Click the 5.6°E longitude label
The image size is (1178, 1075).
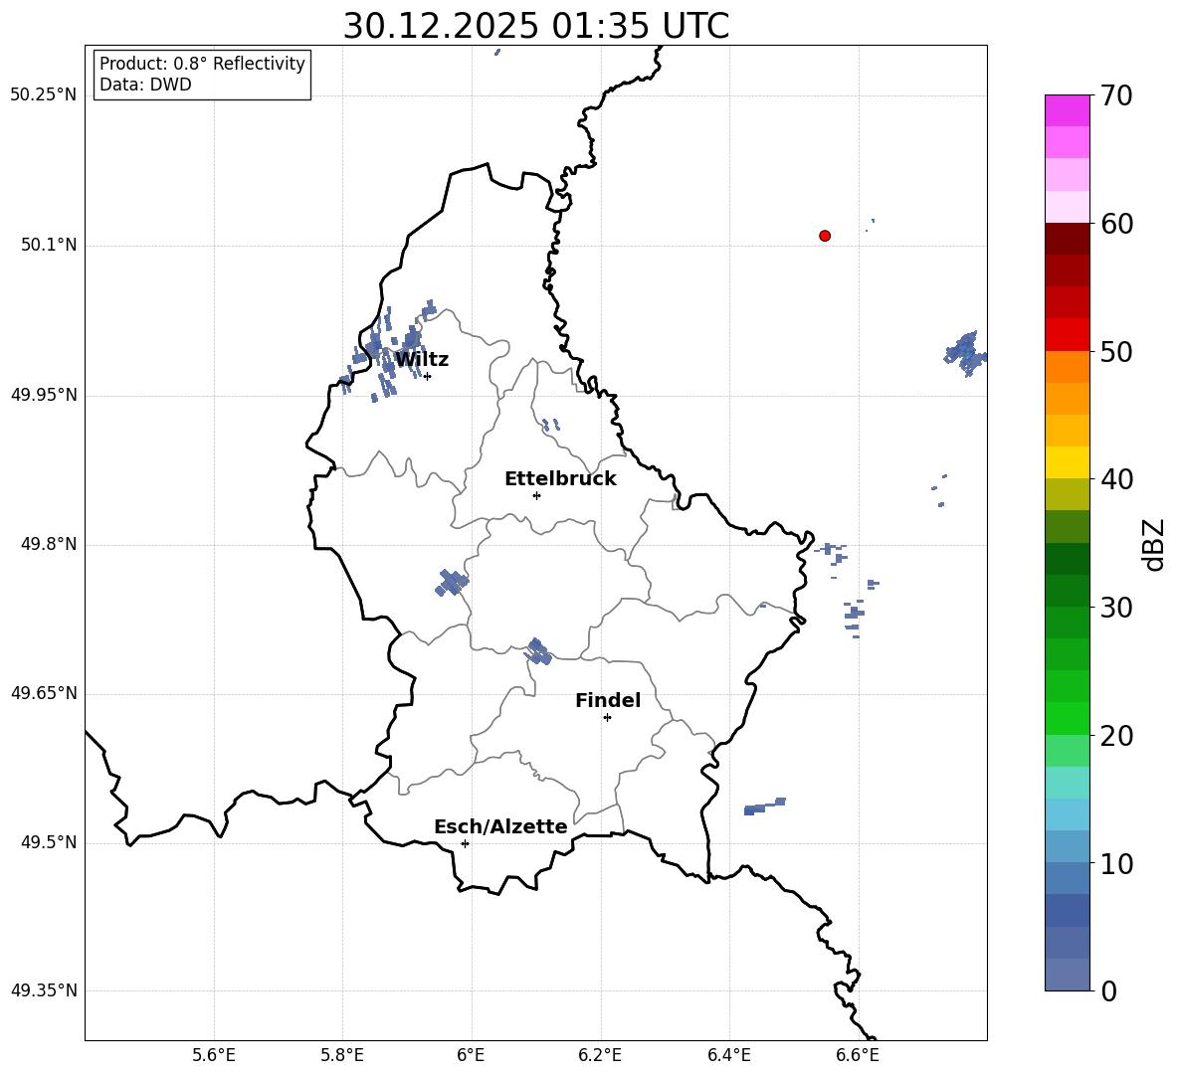pos(214,1055)
